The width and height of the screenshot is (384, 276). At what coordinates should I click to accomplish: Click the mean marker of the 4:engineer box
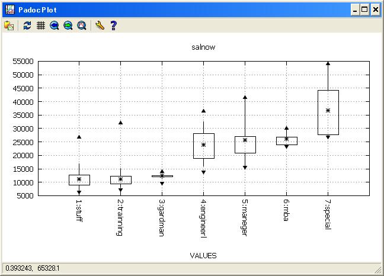click(203, 145)
